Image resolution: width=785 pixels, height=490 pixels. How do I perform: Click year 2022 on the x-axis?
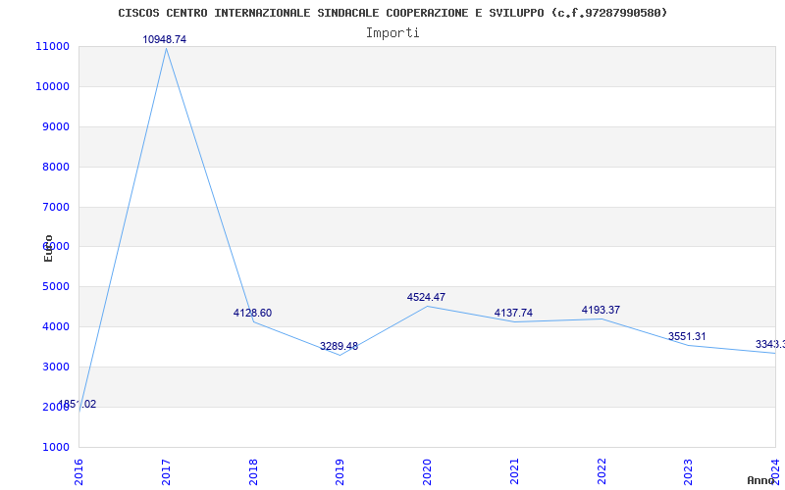tap(602, 470)
